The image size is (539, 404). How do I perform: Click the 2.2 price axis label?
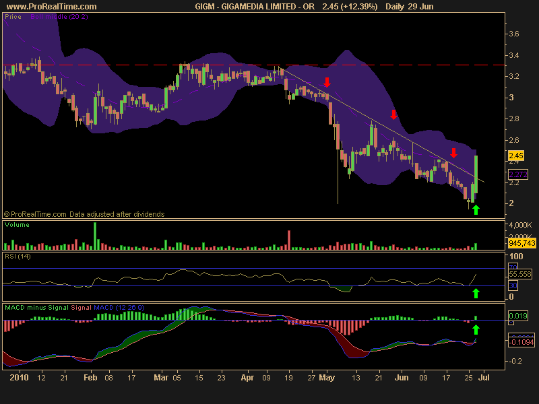point(514,182)
